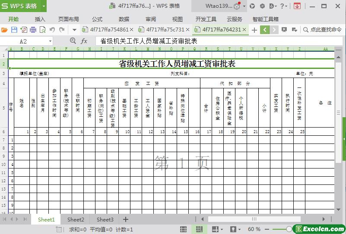Viewport: 346px width, 234px height.
Task: Go to next document tab arrow
Action: [274, 30]
